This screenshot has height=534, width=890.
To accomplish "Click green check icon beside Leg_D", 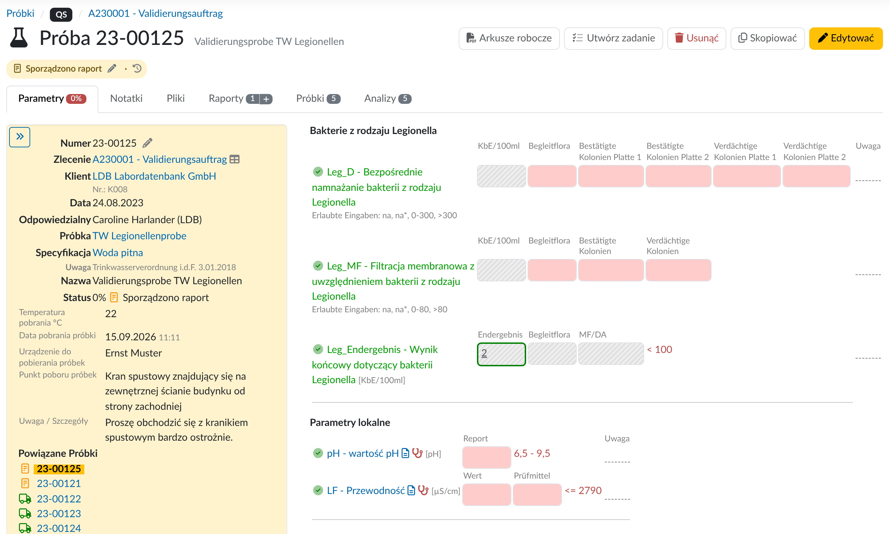I will click(x=318, y=172).
